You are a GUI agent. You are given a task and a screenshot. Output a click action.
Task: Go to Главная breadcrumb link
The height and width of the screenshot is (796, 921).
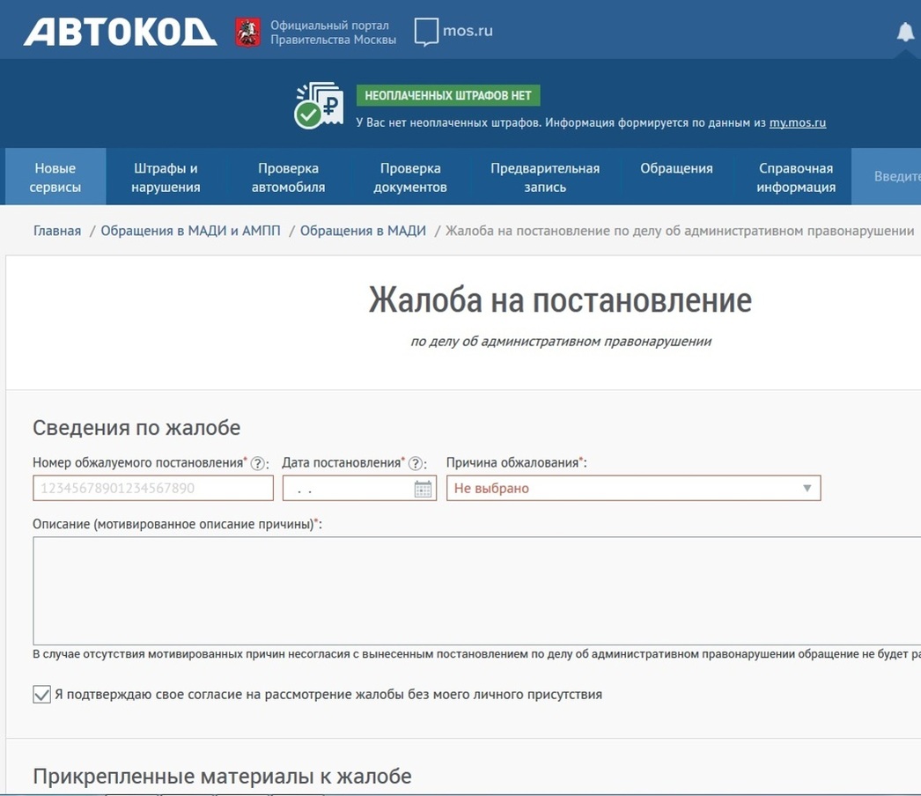(x=57, y=231)
